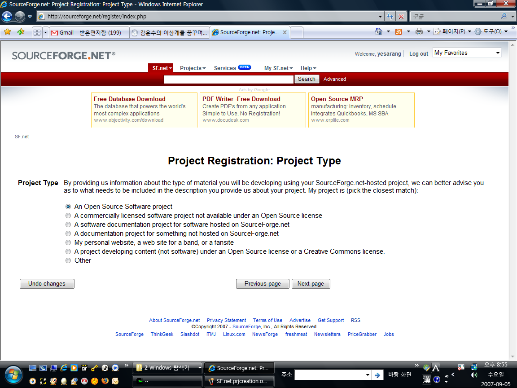Choose documentation project not hosted on SourceForge.net
The width and height of the screenshot is (517, 388).
pos(68,234)
